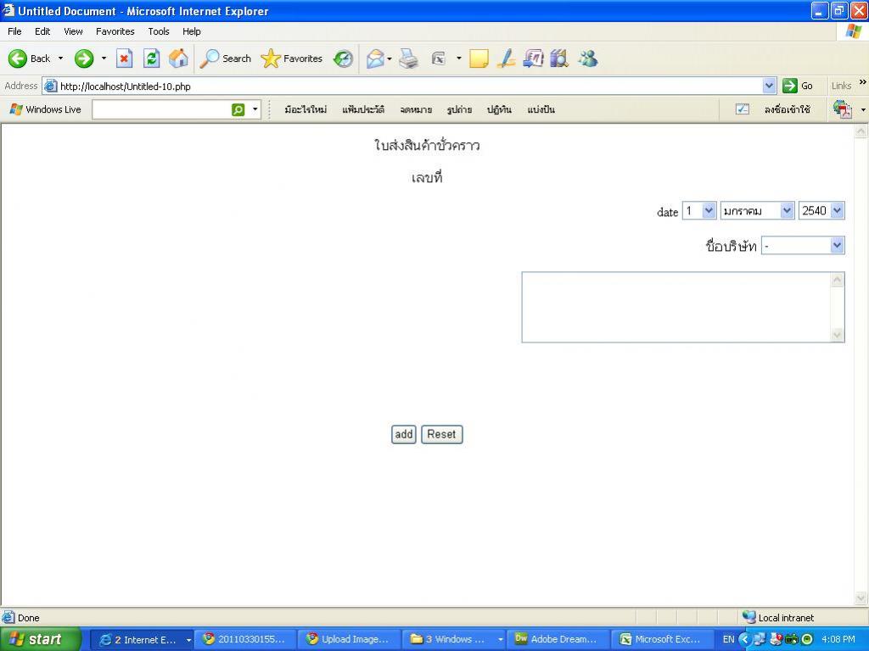Open the year dropdown showing 2540
The height and width of the screenshot is (651, 869).
point(821,210)
